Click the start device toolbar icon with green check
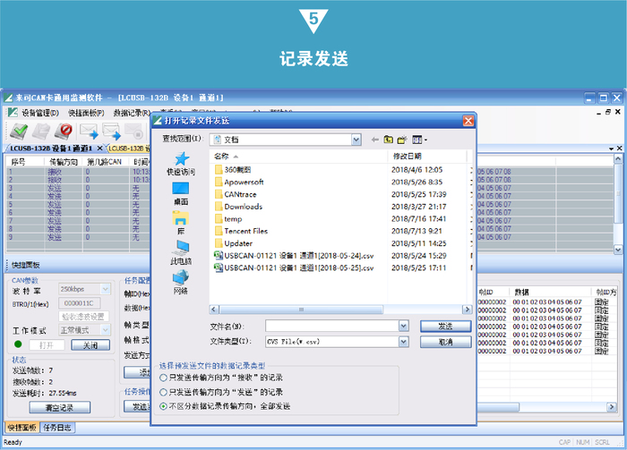This screenshot has height=450, width=627. click(x=19, y=131)
